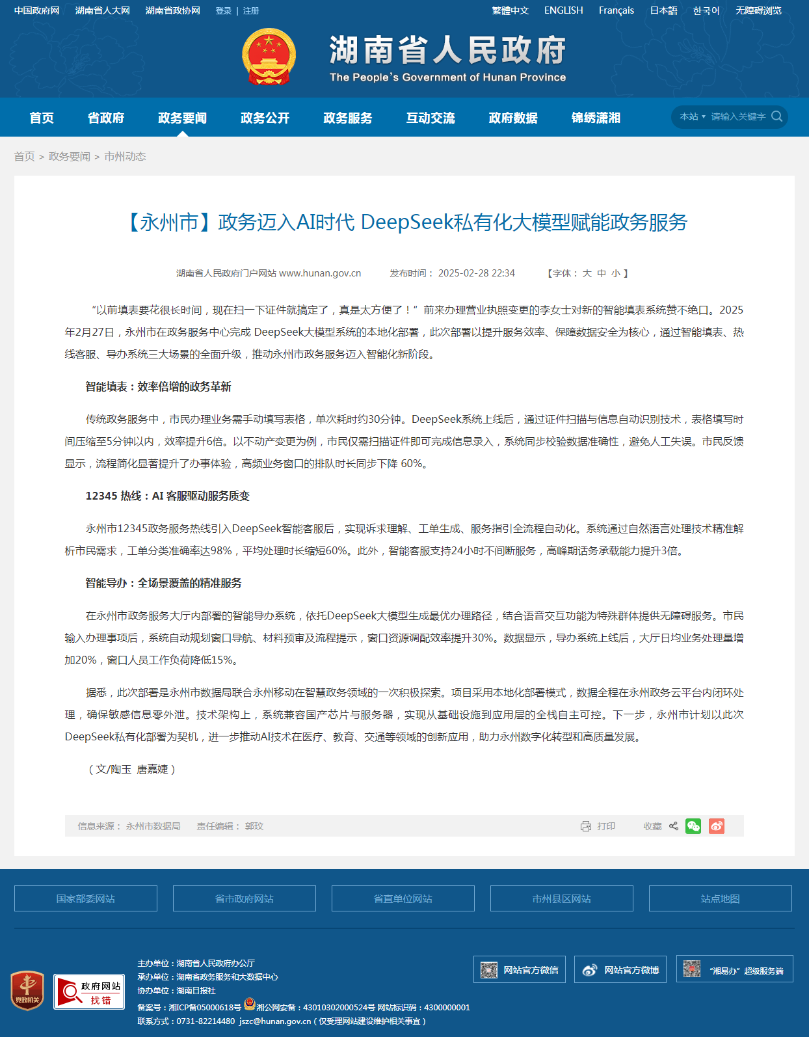Open the 政务公开 navigation tab

click(x=265, y=118)
